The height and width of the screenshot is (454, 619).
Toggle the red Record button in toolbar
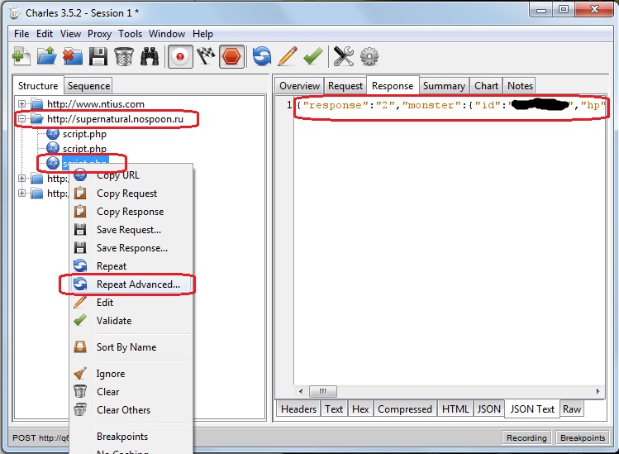pyautogui.click(x=179, y=56)
